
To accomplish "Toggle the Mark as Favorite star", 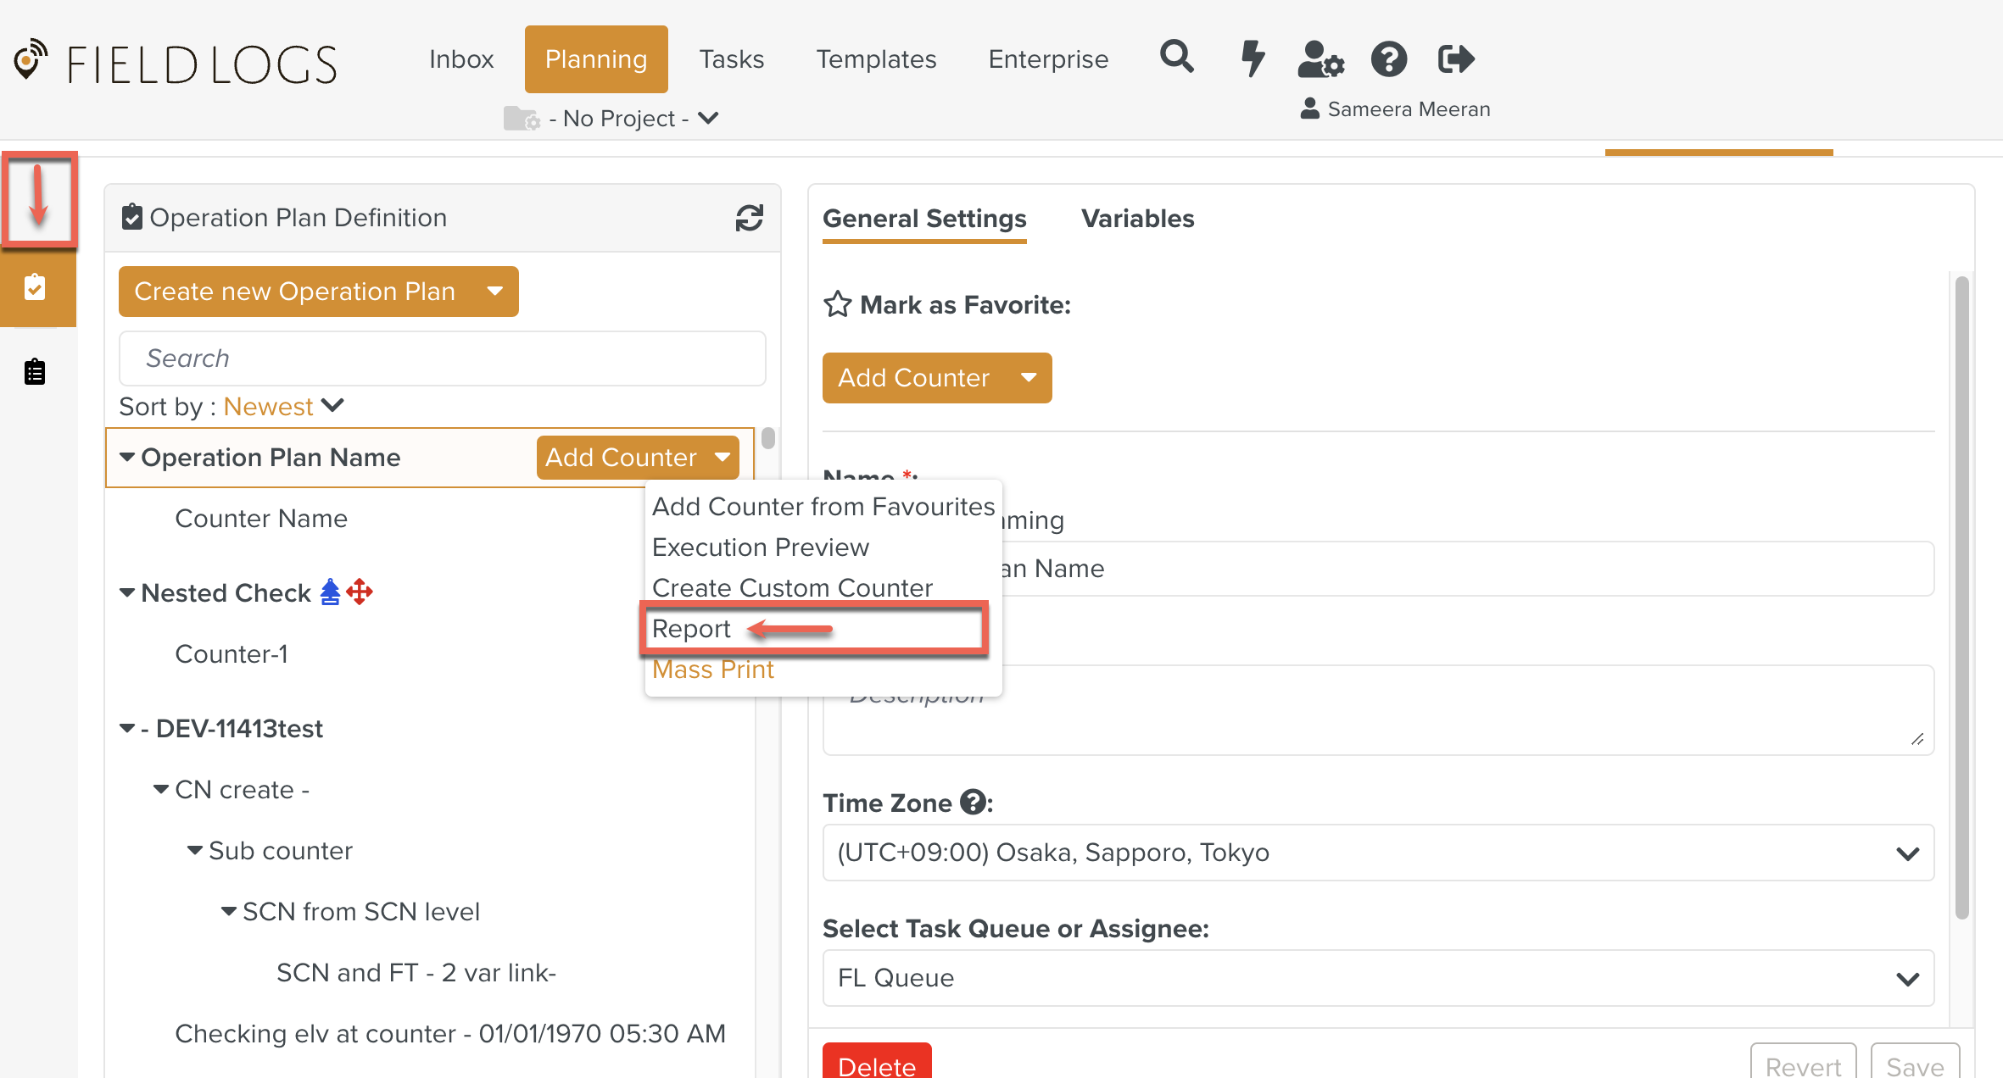I will [x=838, y=304].
